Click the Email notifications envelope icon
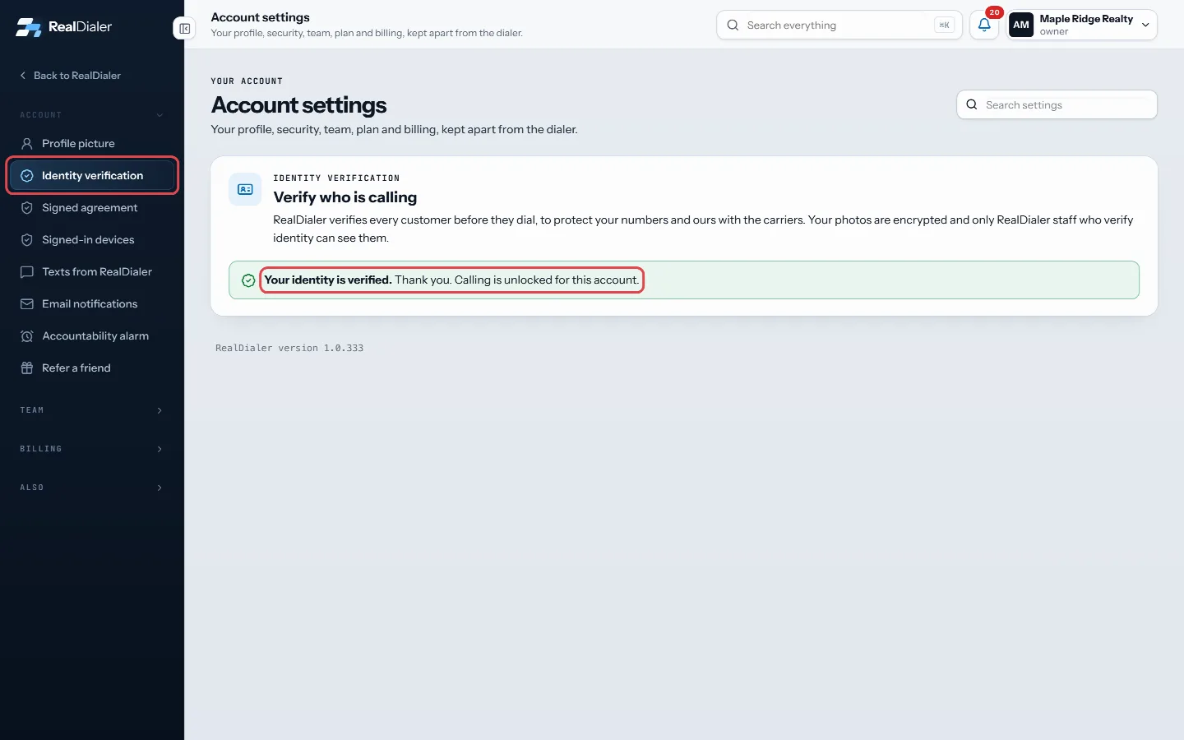 coord(27,303)
